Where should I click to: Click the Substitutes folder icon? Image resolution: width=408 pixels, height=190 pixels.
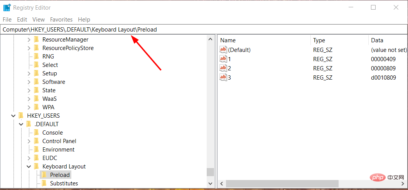click(x=44, y=183)
